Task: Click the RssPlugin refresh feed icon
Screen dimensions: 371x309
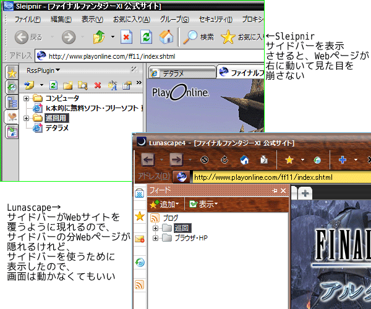Action: 53,85
